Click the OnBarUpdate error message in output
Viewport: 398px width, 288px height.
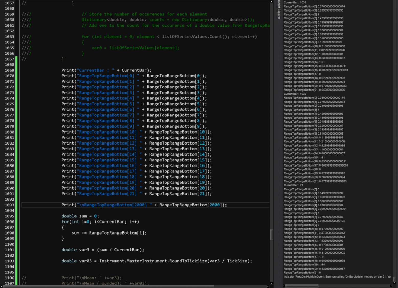(x=337, y=276)
